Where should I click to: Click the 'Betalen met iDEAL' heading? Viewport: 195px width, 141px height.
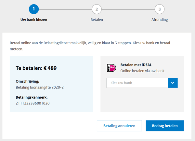pyautogui.click(x=136, y=65)
